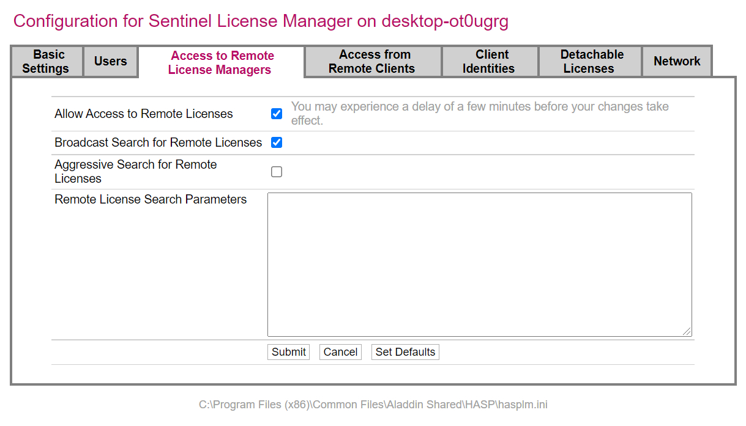
Task: Click the Broadcast Search for Remote Licenses label
Action: 159,142
